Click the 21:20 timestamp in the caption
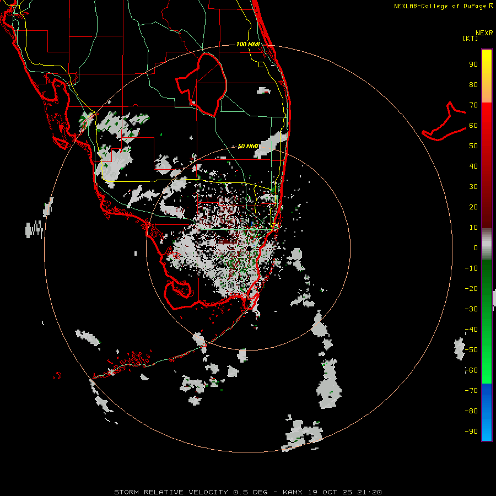 click(x=369, y=492)
